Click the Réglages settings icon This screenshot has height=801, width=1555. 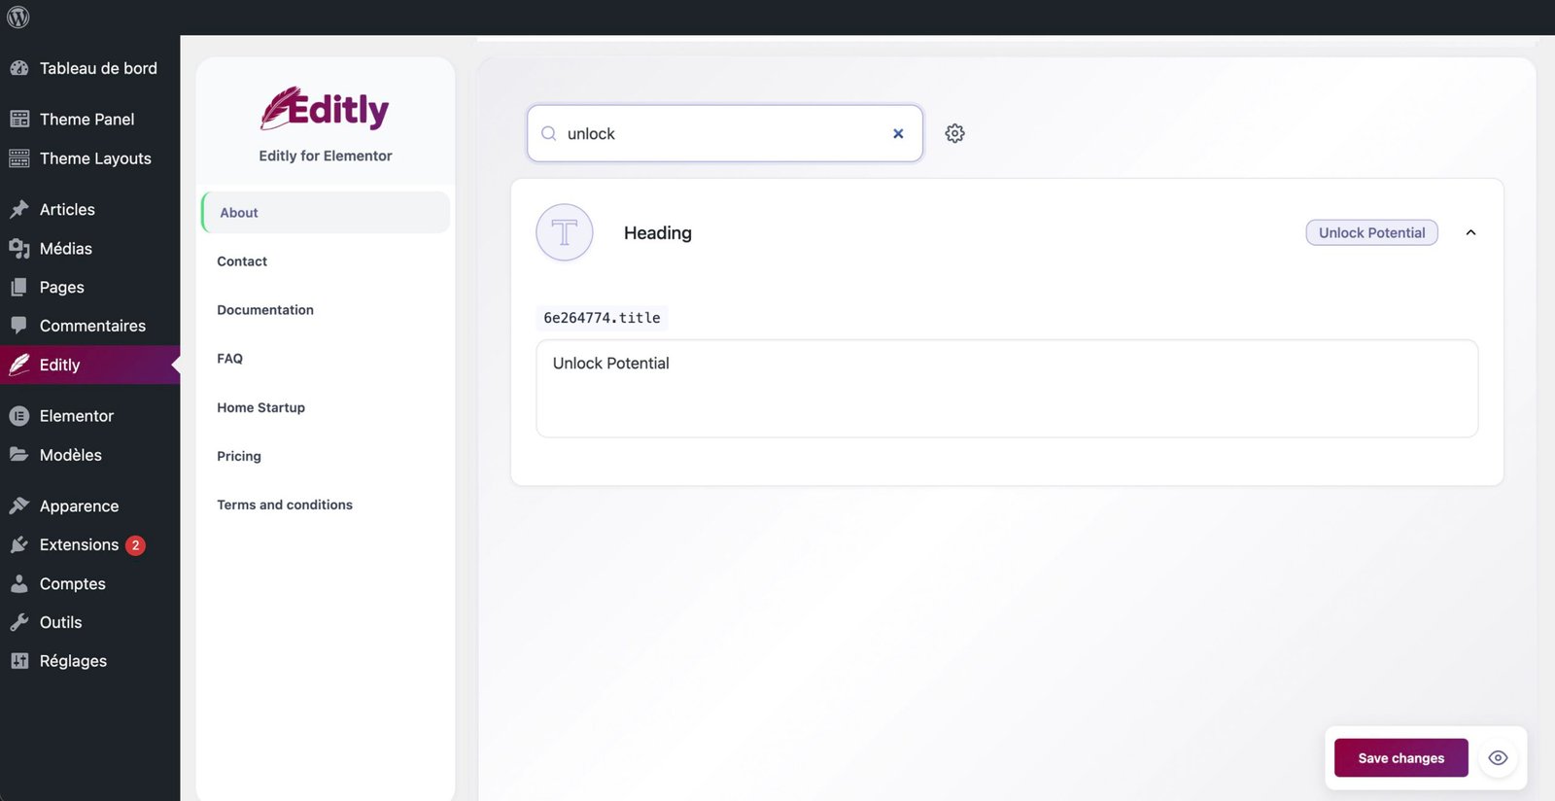(x=19, y=661)
